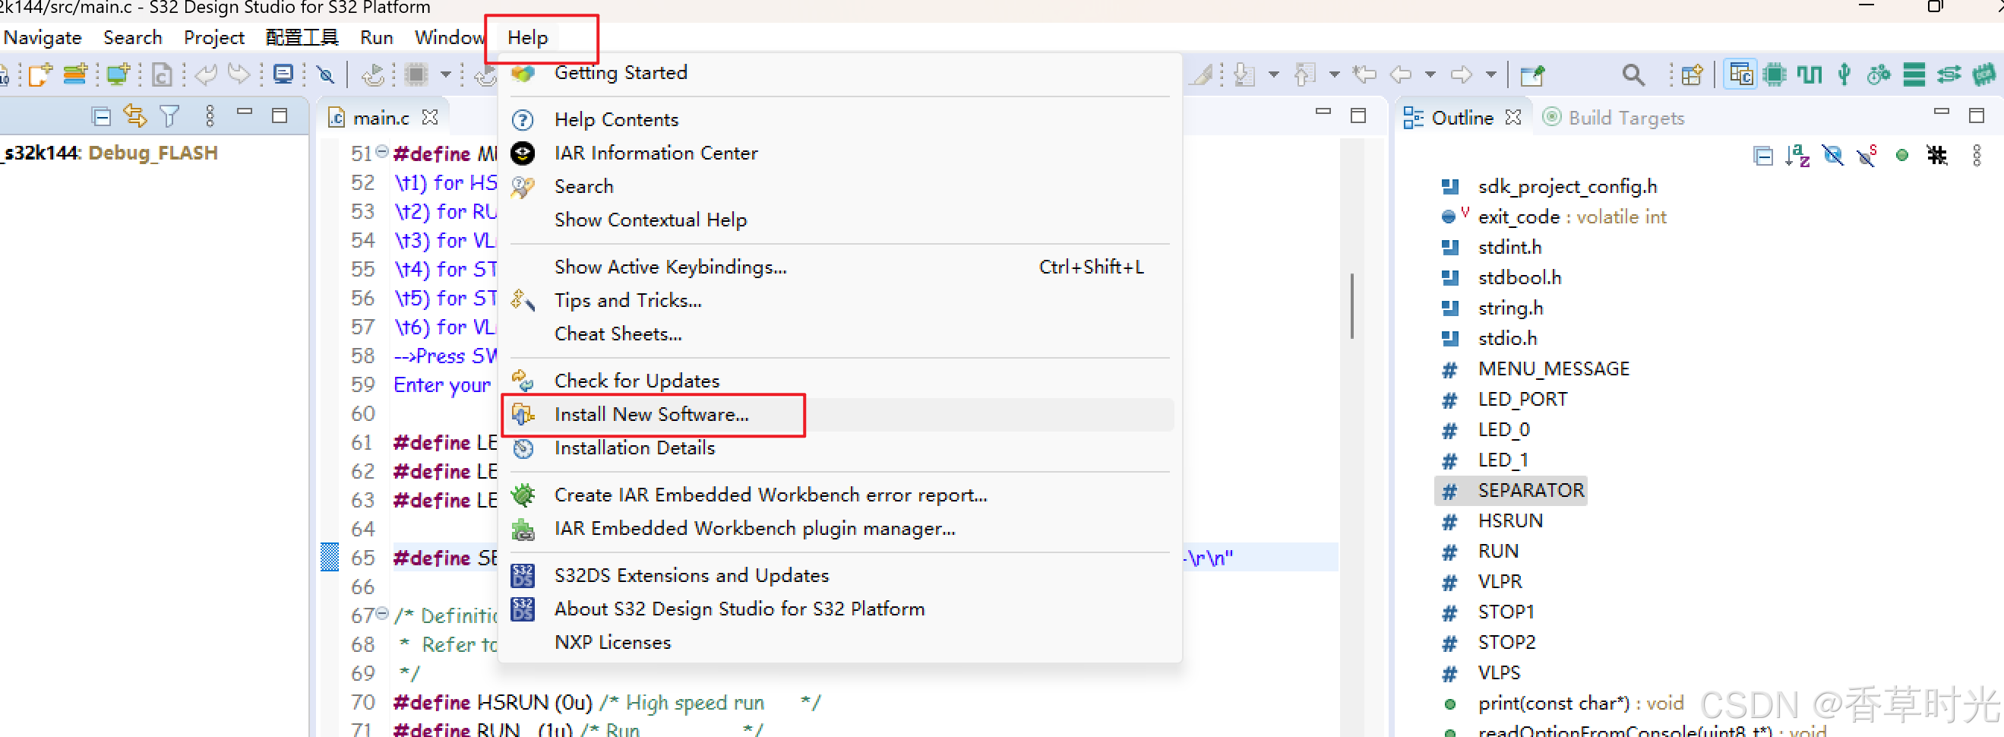The height and width of the screenshot is (737, 2004).
Task: Click the Open Perspective icon
Action: [1692, 74]
